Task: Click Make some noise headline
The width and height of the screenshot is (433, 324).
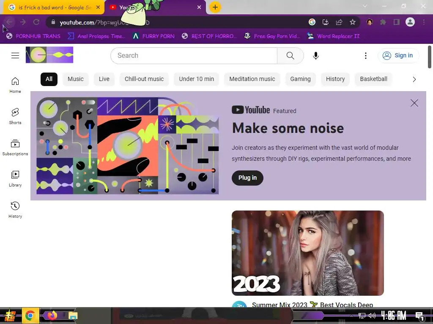Action: click(x=288, y=128)
